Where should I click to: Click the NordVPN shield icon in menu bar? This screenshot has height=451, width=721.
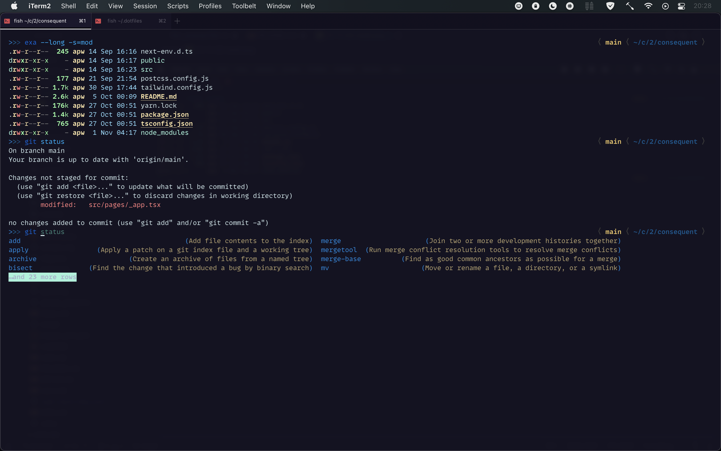[x=610, y=6]
